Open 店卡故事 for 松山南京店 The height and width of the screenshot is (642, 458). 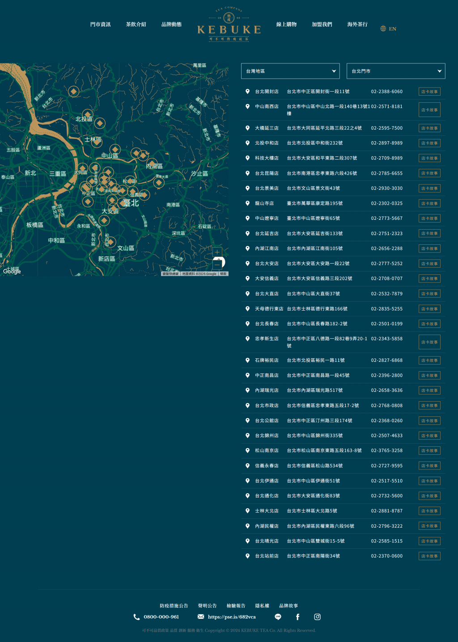click(x=429, y=451)
